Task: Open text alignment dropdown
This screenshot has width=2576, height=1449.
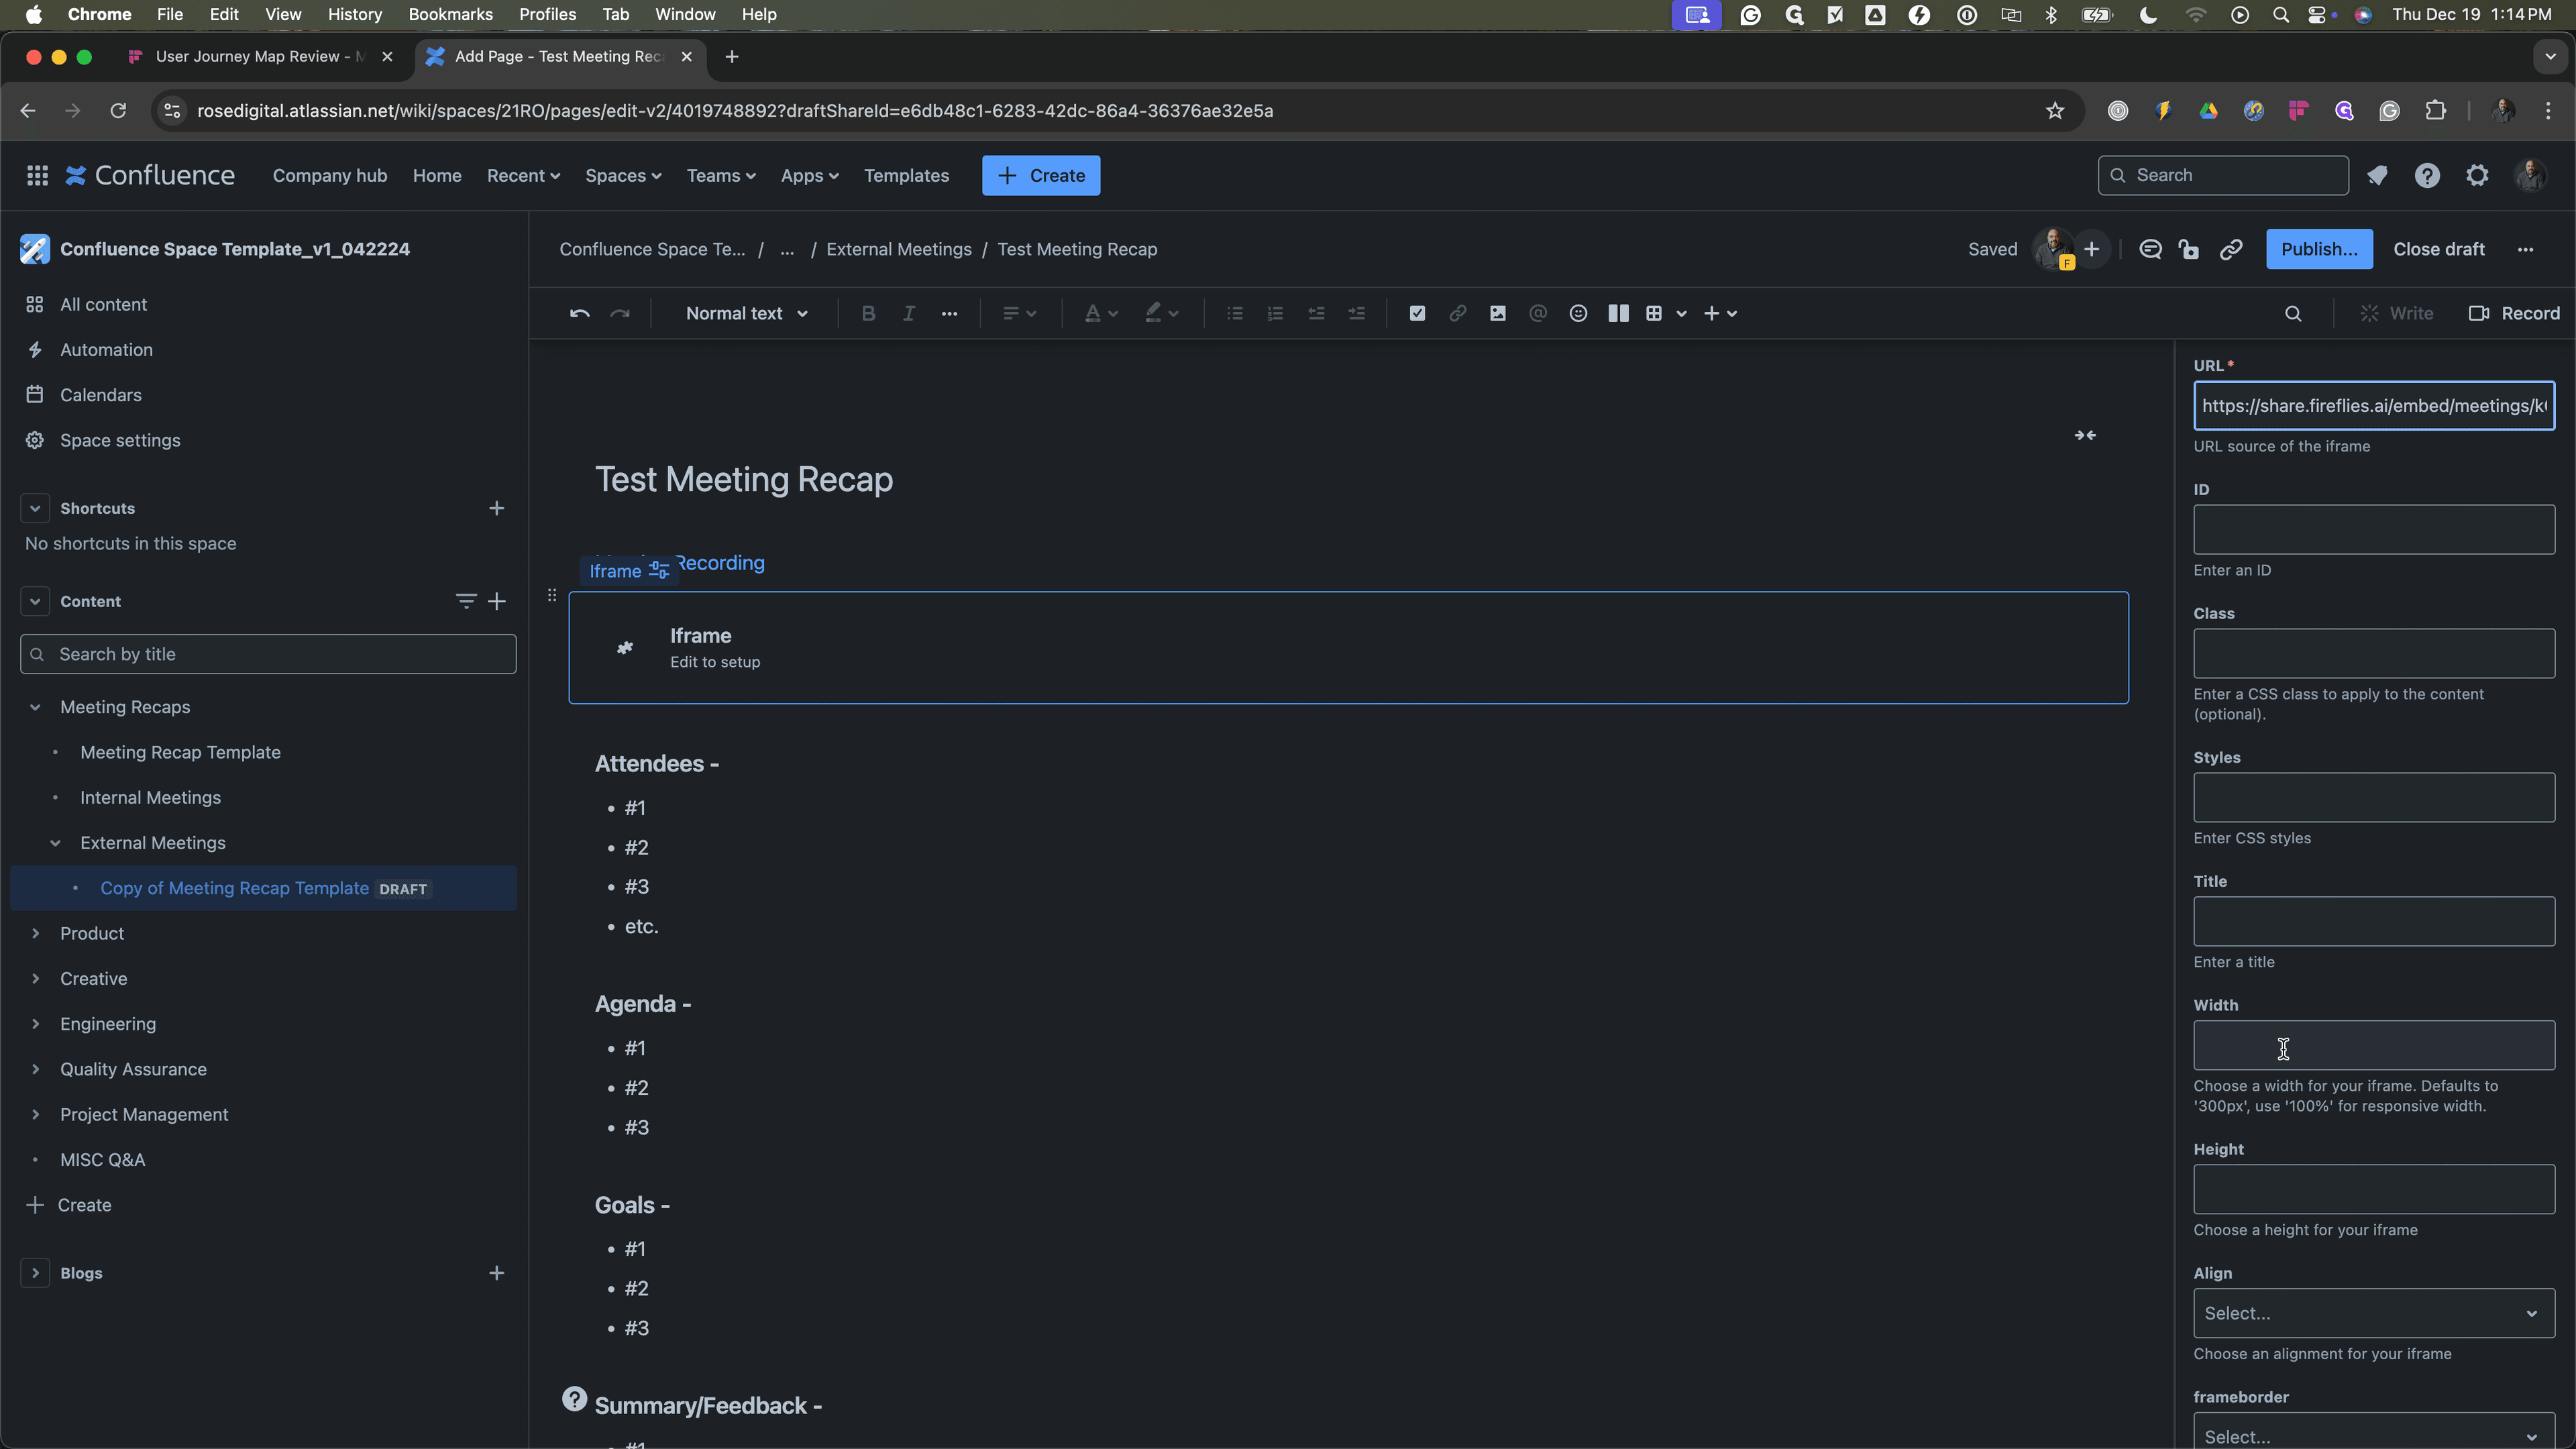Action: tap(1019, 314)
